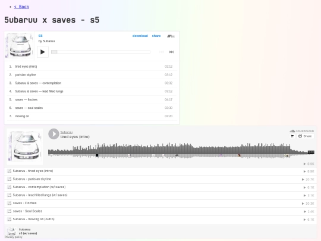This screenshot has width=321, height=241.
Task: Share the SoundCloud playlist
Action: coord(305,136)
